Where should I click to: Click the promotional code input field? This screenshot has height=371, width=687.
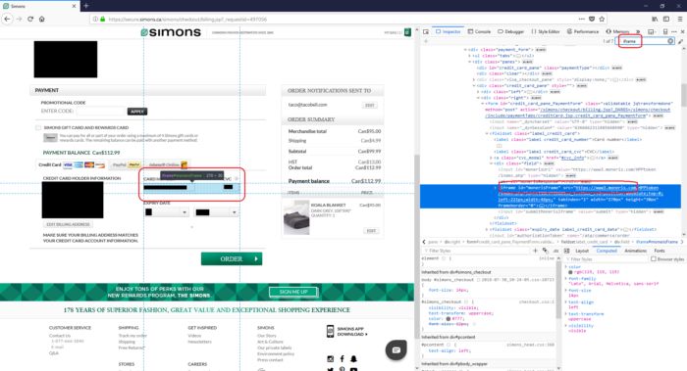(101, 111)
